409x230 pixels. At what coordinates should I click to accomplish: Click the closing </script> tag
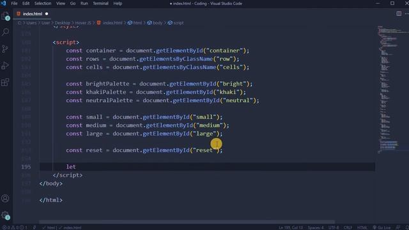tap(68, 175)
